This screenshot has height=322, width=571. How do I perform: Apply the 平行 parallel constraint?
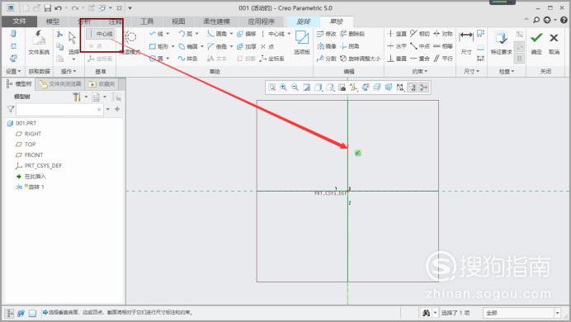(443, 59)
